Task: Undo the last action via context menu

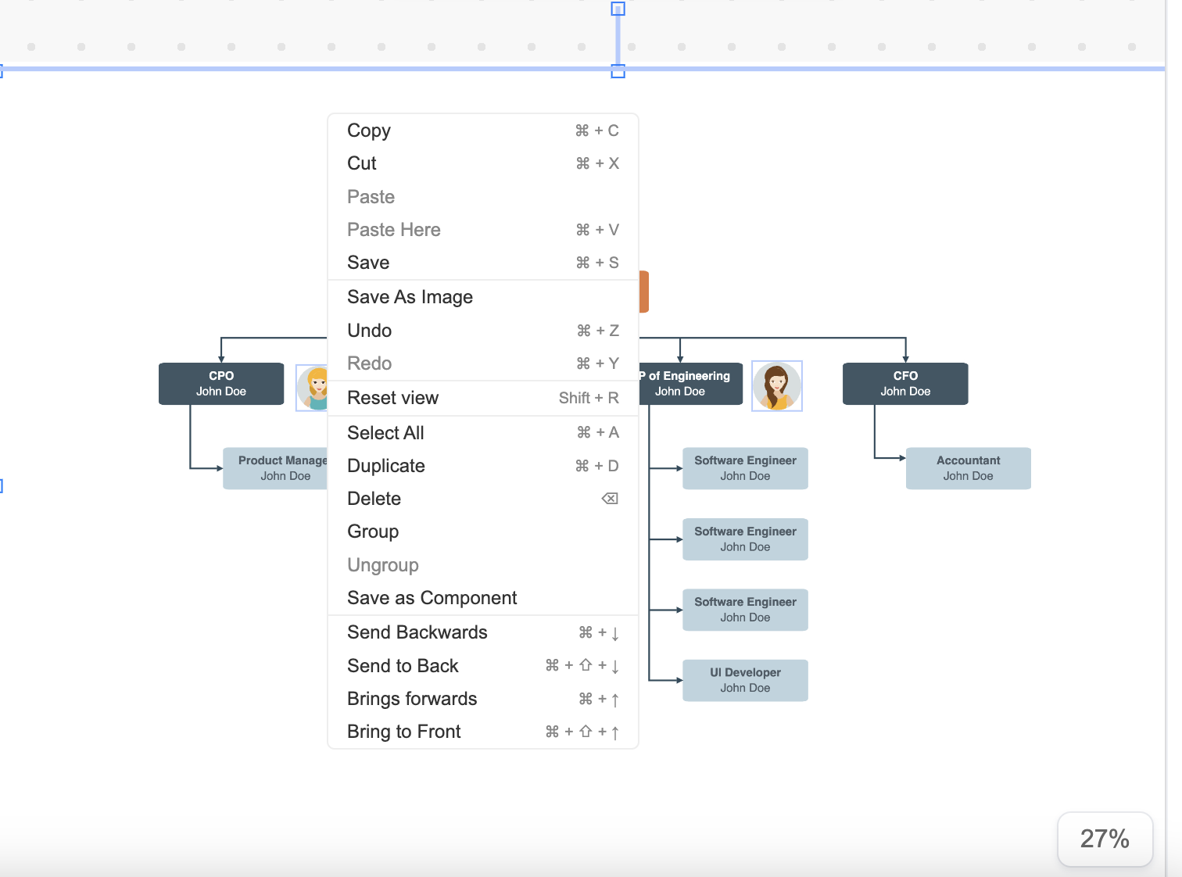Action: tap(369, 331)
